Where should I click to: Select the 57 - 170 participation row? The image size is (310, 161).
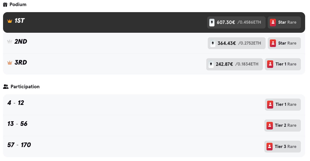[154, 146]
